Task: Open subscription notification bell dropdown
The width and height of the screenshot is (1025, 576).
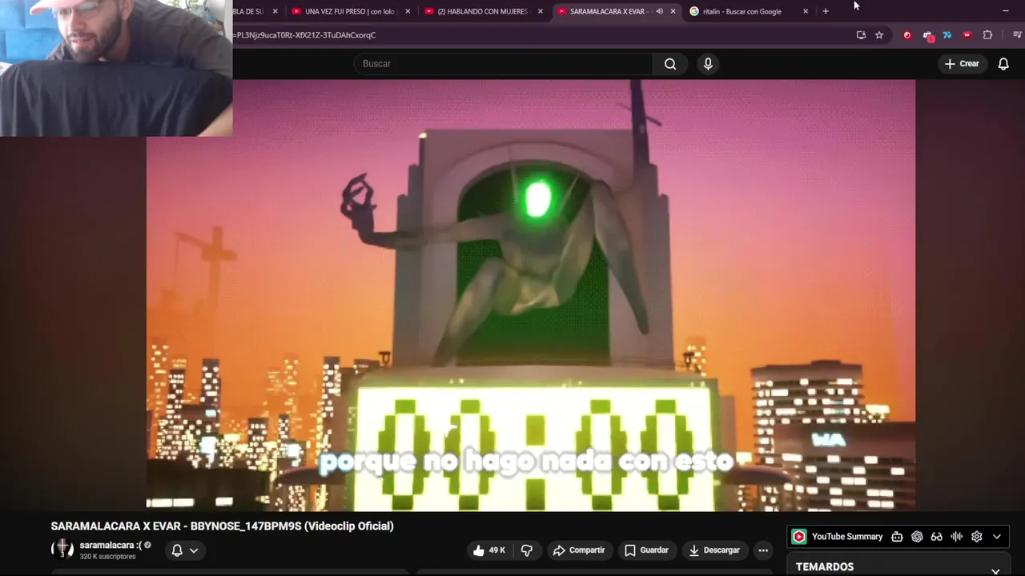Action: tap(185, 550)
